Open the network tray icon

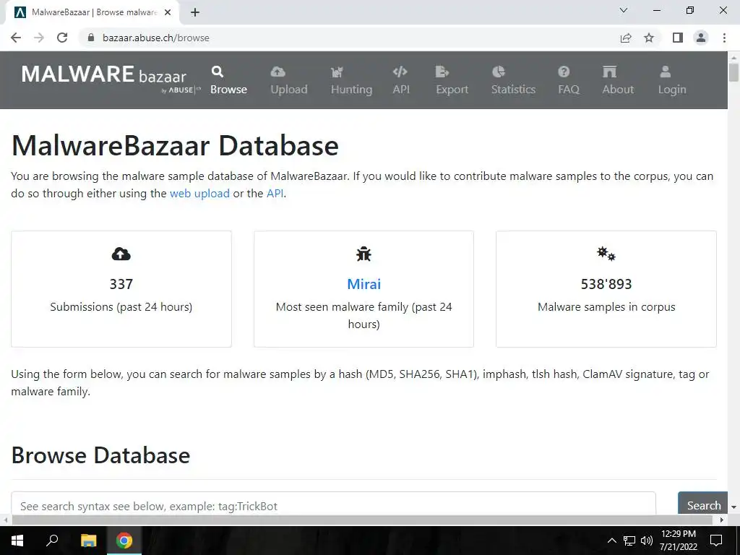[x=629, y=541]
